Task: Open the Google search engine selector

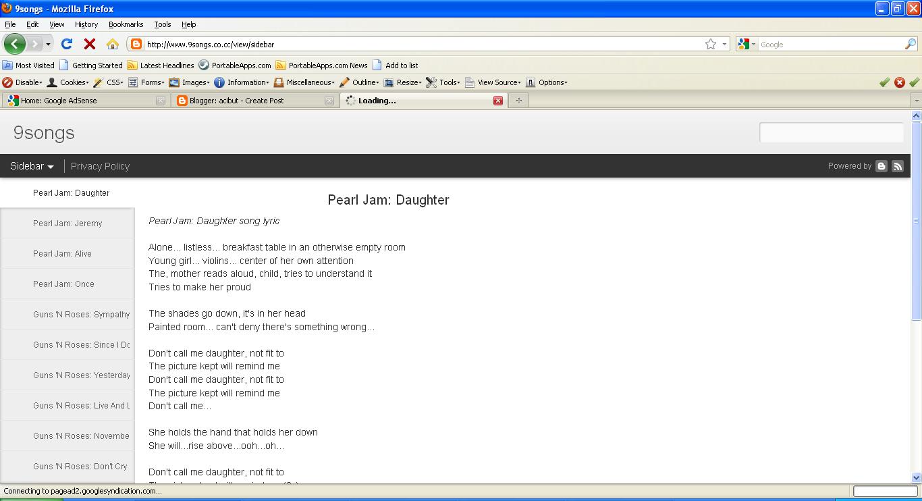Action: click(x=747, y=44)
